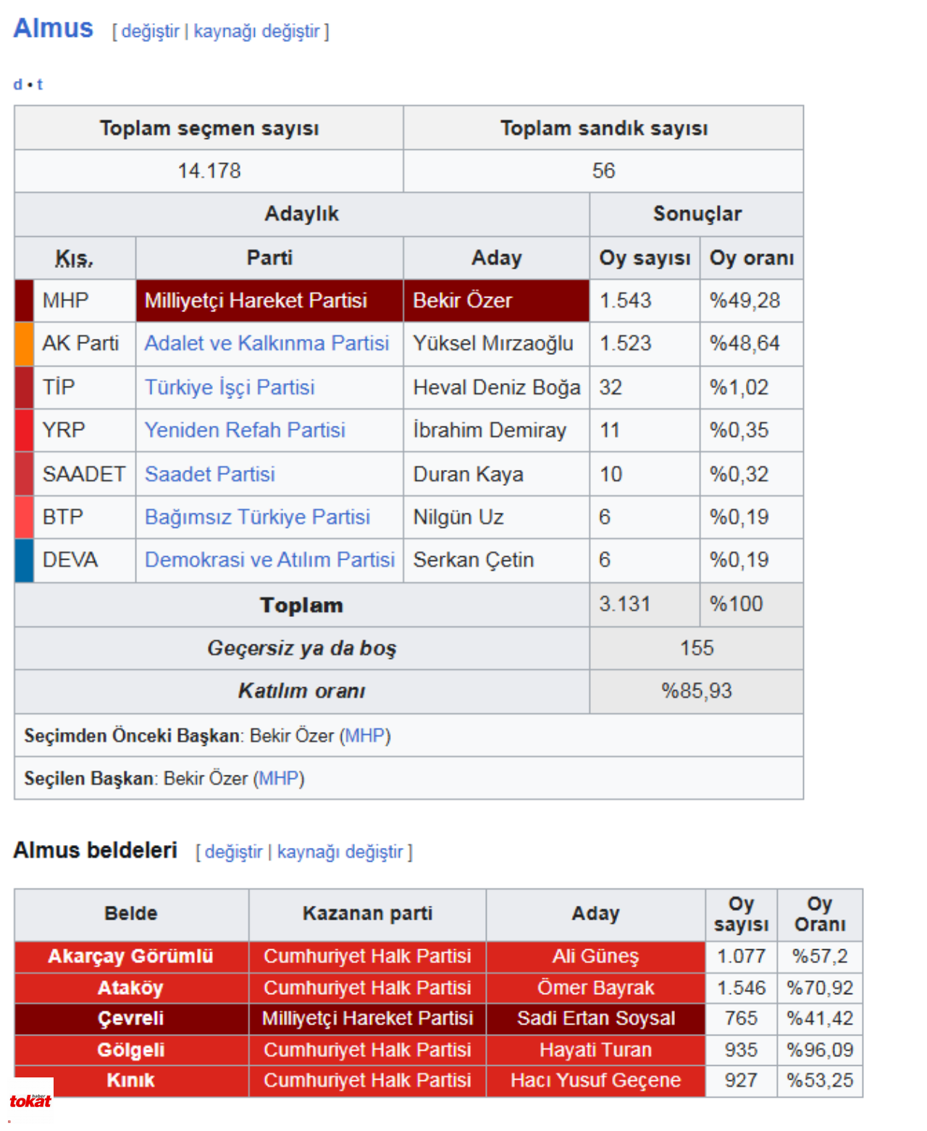The height and width of the screenshot is (1131, 927).
Task: Click "kaynağı değiştir" next to Almus heading
Action: coord(256,31)
